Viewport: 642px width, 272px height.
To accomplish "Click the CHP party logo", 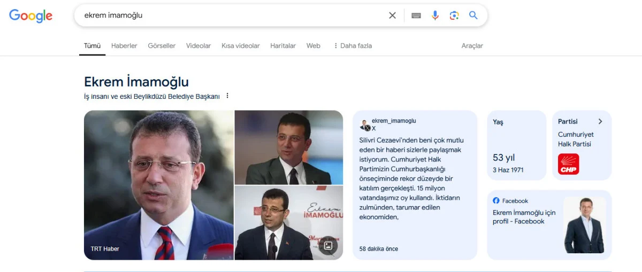I will click(568, 164).
